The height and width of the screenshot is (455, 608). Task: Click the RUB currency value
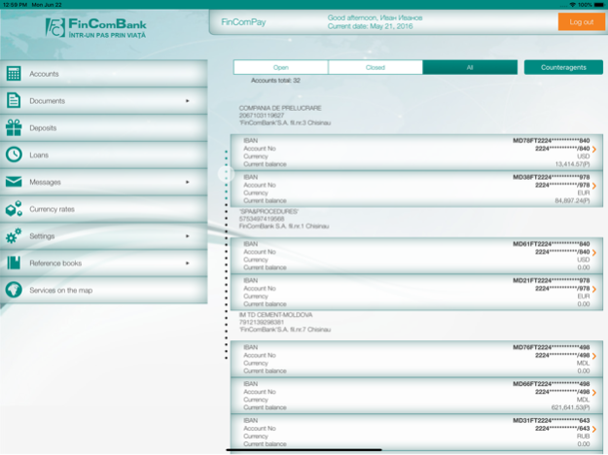pyautogui.click(x=583, y=437)
